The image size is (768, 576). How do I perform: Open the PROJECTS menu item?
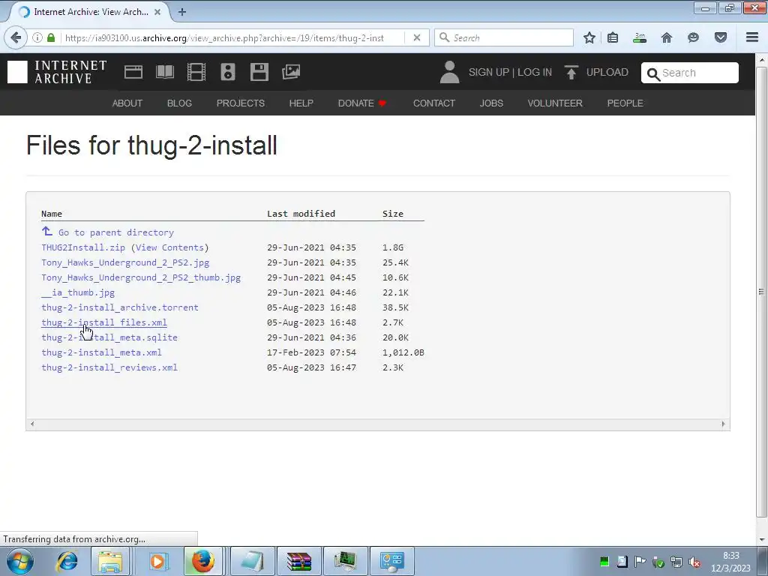tap(241, 103)
